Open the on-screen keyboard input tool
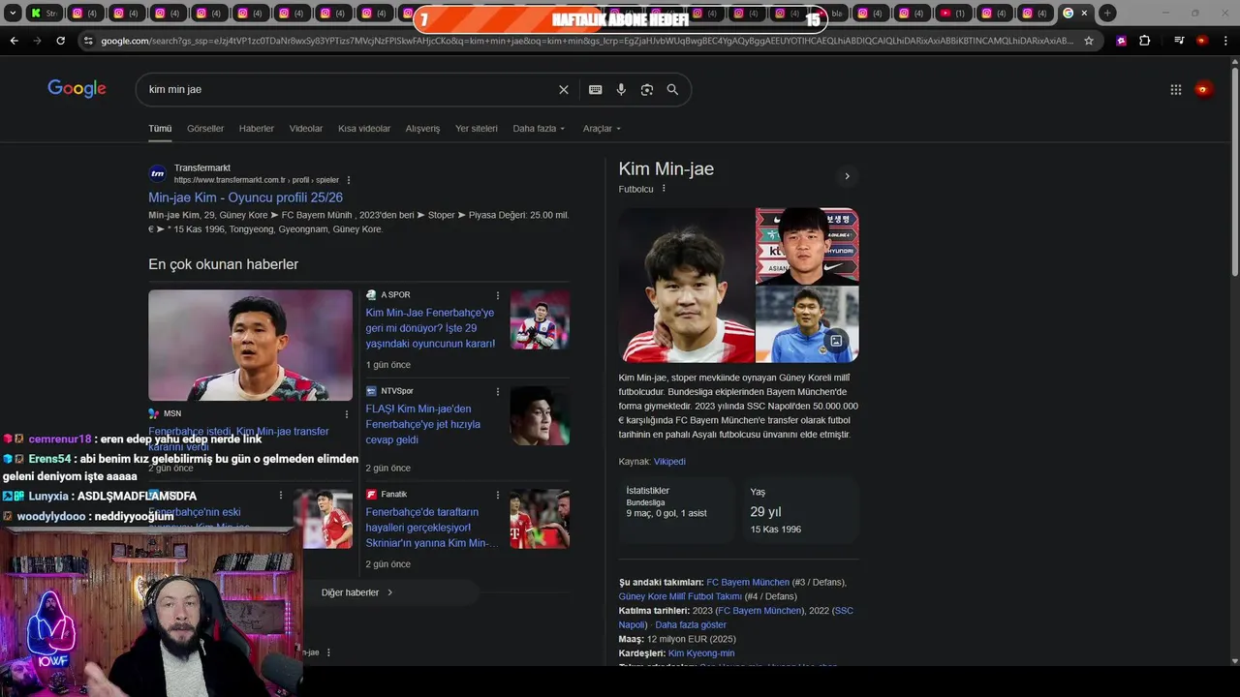 (x=595, y=89)
